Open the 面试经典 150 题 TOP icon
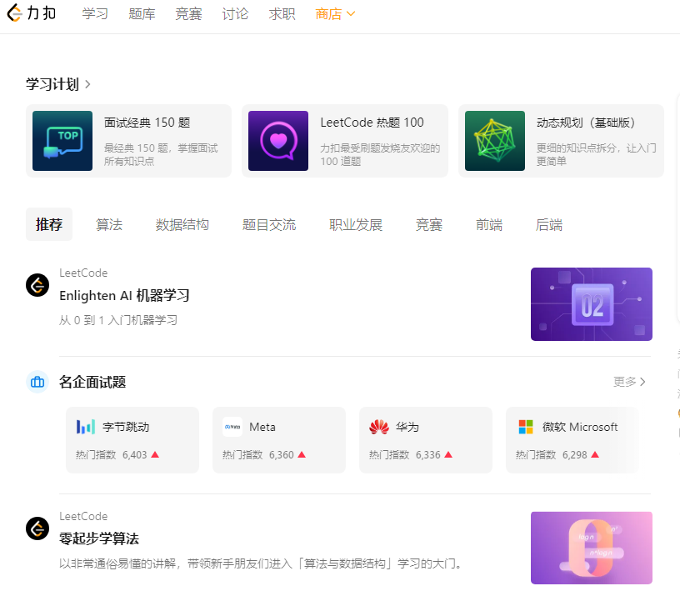The height and width of the screenshot is (596, 680). click(x=62, y=141)
